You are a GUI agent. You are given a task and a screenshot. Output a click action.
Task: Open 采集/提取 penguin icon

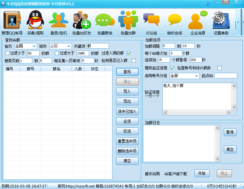click(x=35, y=20)
